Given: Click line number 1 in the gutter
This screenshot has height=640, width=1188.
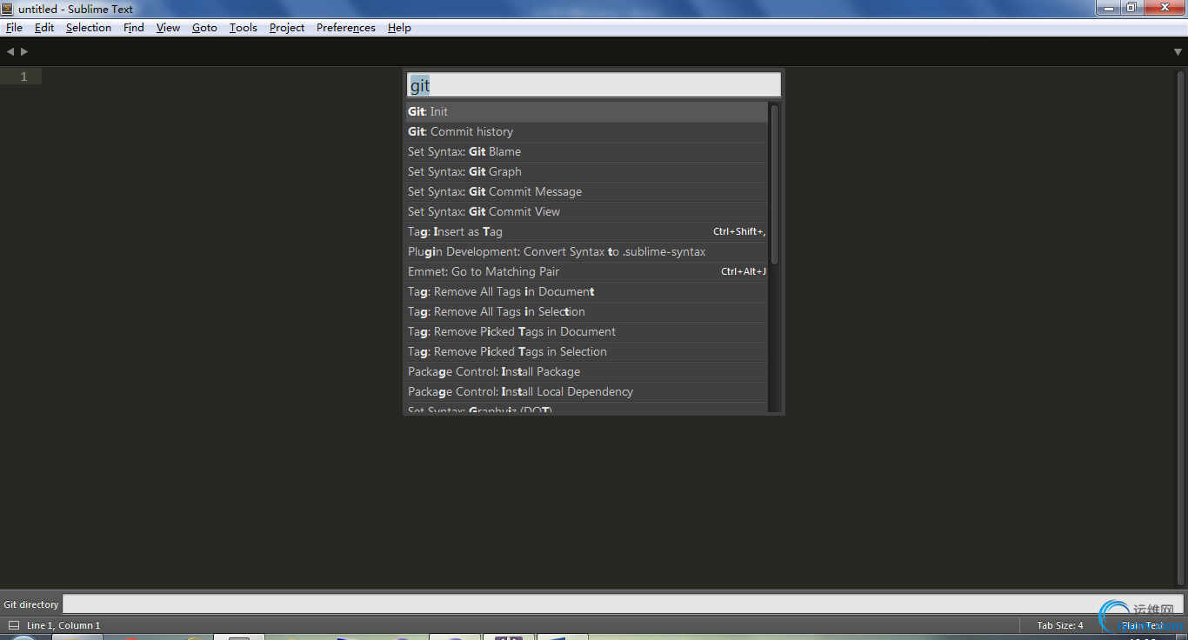Looking at the screenshot, I should pyautogui.click(x=23, y=77).
